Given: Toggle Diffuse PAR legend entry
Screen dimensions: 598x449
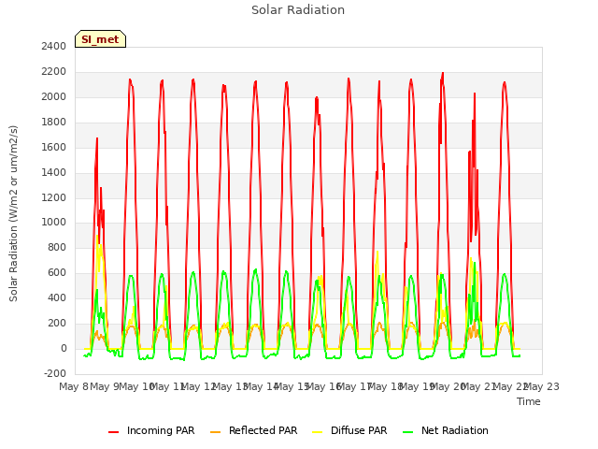Looking at the screenshot, I should point(349,430).
